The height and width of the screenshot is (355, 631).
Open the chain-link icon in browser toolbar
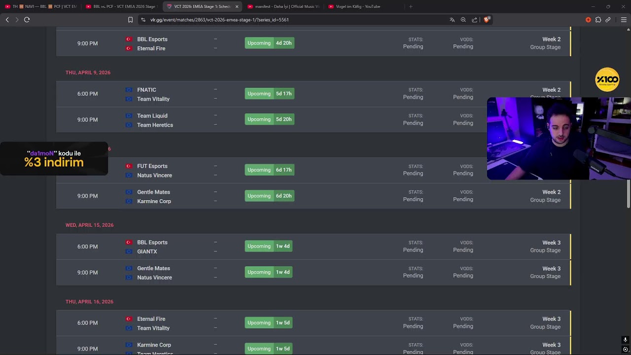608,20
